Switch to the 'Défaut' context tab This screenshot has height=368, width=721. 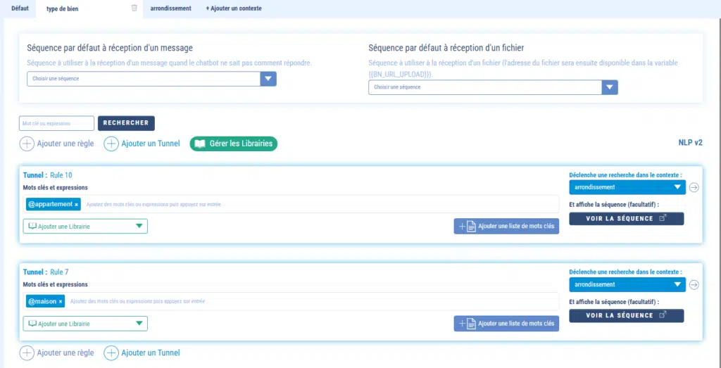coord(20,8)
